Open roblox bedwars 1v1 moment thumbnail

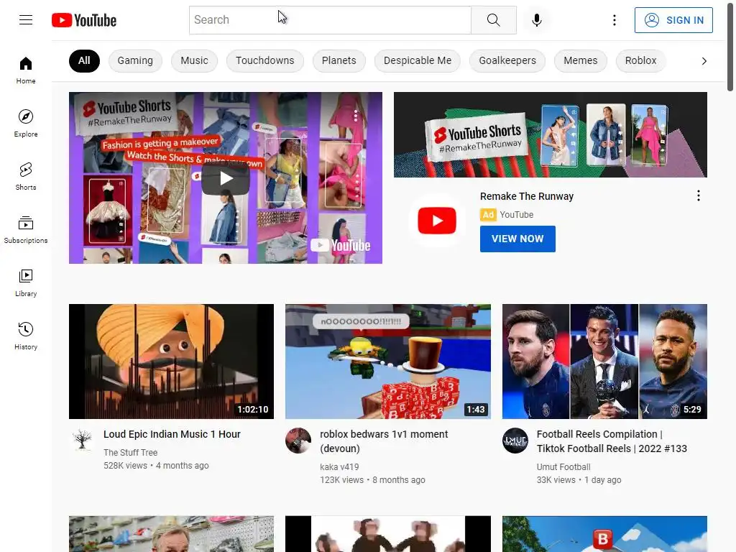[388, 362]
